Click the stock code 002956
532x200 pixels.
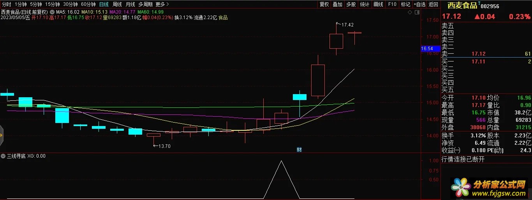(x=490, y=6)
